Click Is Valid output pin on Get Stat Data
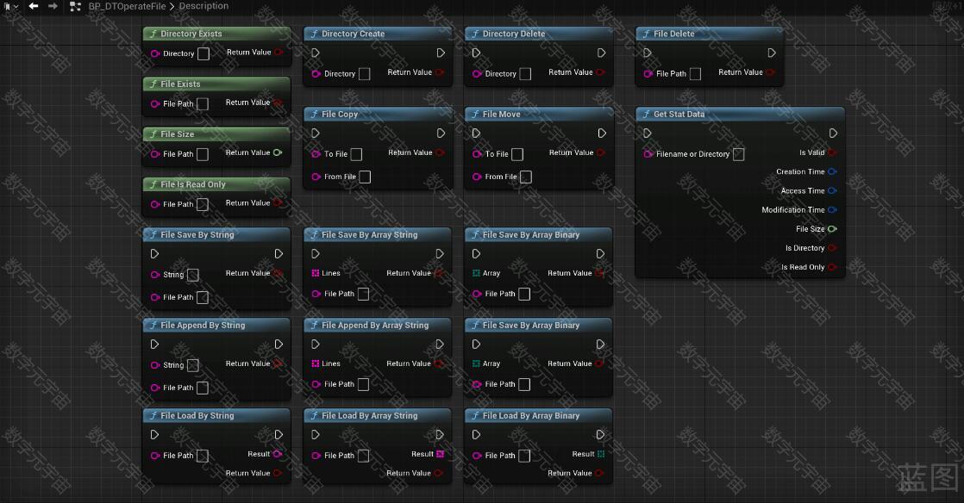Image resolution: width=964 pixels, height=503 pixels. 832,152
